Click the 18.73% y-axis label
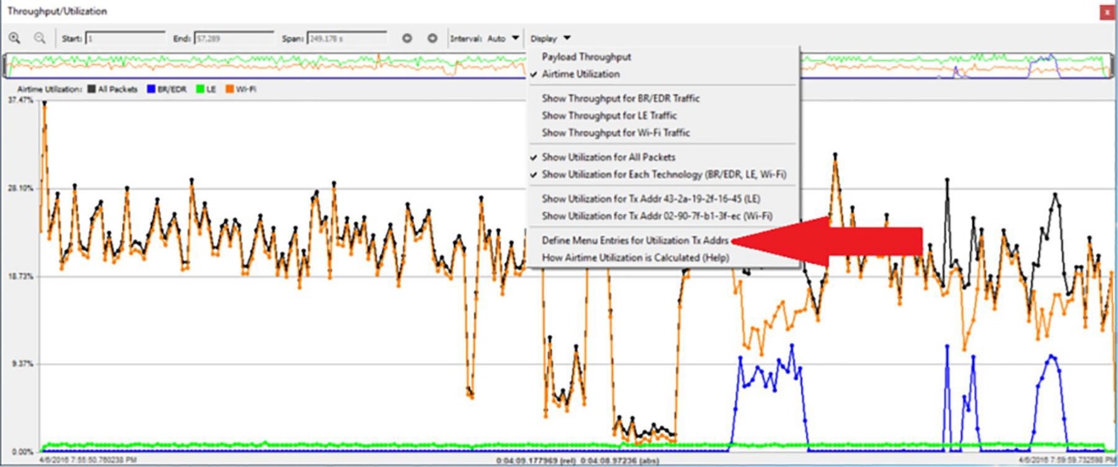Viewport: 1118px width, 467px height. pyautogui.click(x=19, y=277)
